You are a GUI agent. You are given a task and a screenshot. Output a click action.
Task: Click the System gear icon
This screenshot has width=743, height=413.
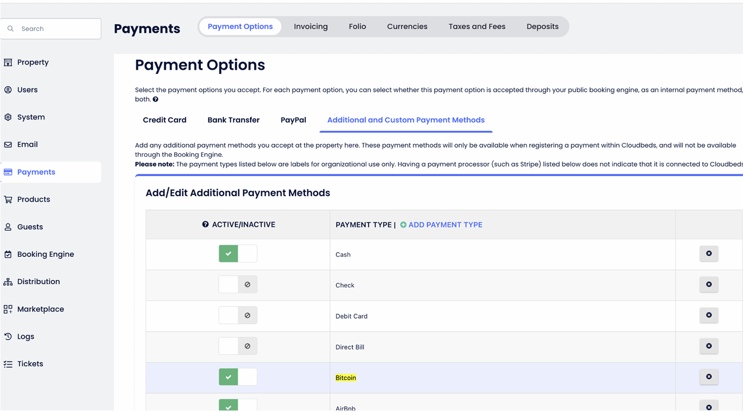[8, 117]
